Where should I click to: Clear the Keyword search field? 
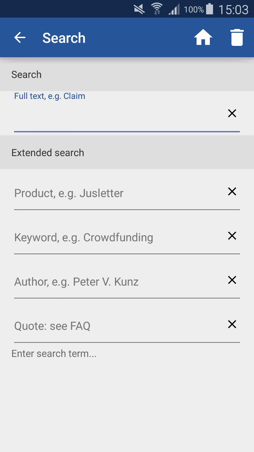pos(232,236)
